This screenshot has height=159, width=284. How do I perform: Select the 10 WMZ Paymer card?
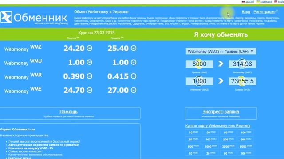click(193, 132)
